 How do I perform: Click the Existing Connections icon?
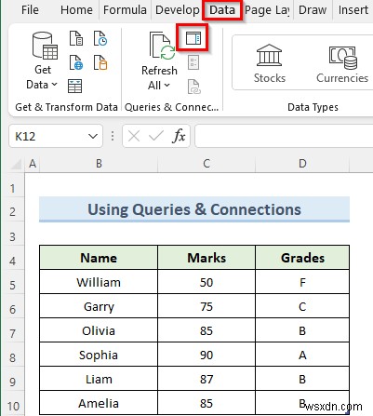[x=100, y=62]
